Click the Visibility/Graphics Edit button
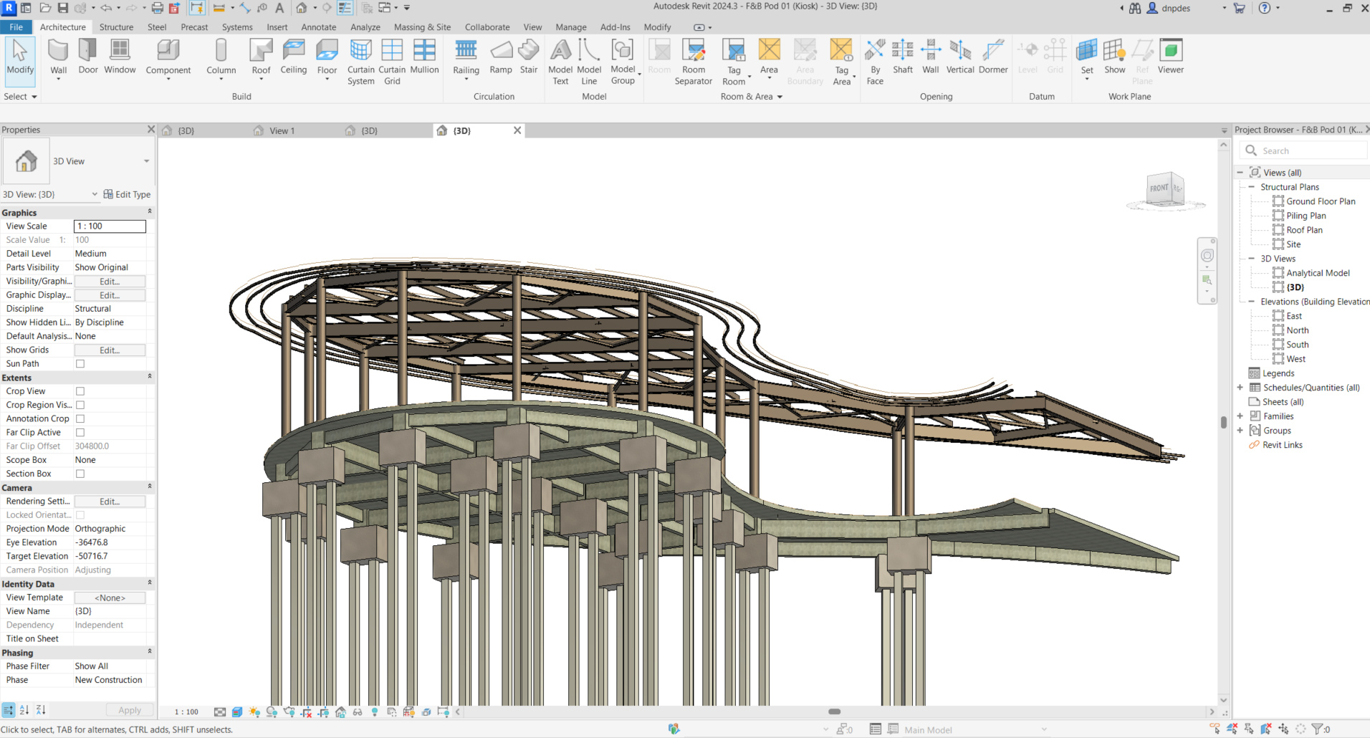This screenshot has width=1370, height=738. [110, 282]
